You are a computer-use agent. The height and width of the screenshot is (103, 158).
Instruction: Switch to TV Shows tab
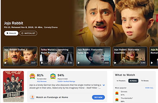(x=145, y=81)
